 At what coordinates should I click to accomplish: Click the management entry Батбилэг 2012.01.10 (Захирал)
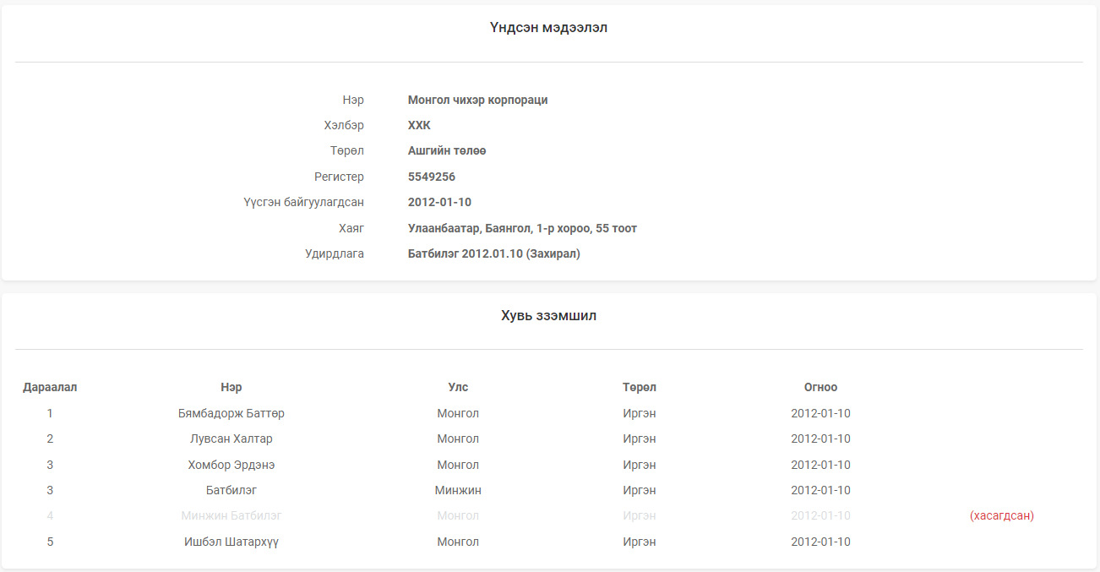pos(493,253)
